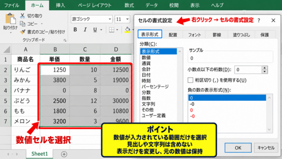Confirm with the OK button

click(238, 148)
